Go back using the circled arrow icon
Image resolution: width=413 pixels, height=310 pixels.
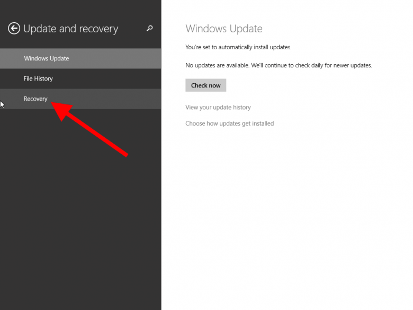pyautogui.click(x=14, y=29)
